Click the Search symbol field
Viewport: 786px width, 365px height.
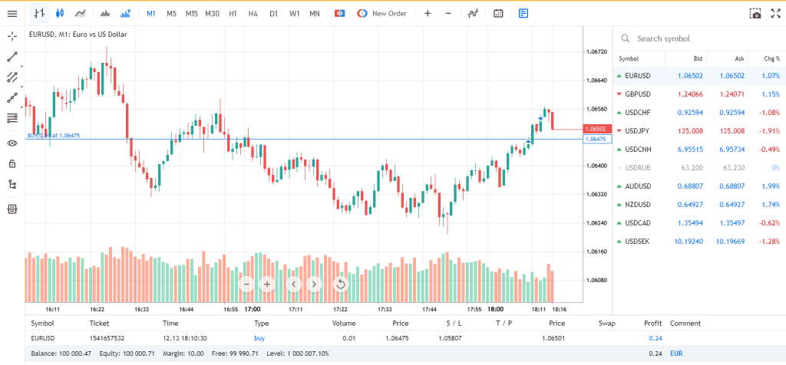(x=699, y=38)
